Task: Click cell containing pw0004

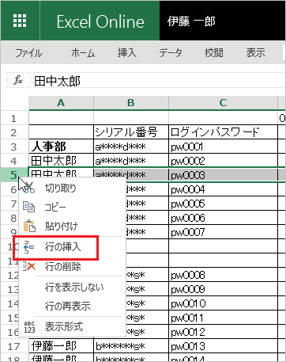Action: click(x=223, y=189)
